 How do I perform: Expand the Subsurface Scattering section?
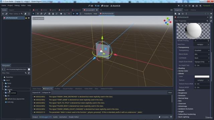point(187,114)
